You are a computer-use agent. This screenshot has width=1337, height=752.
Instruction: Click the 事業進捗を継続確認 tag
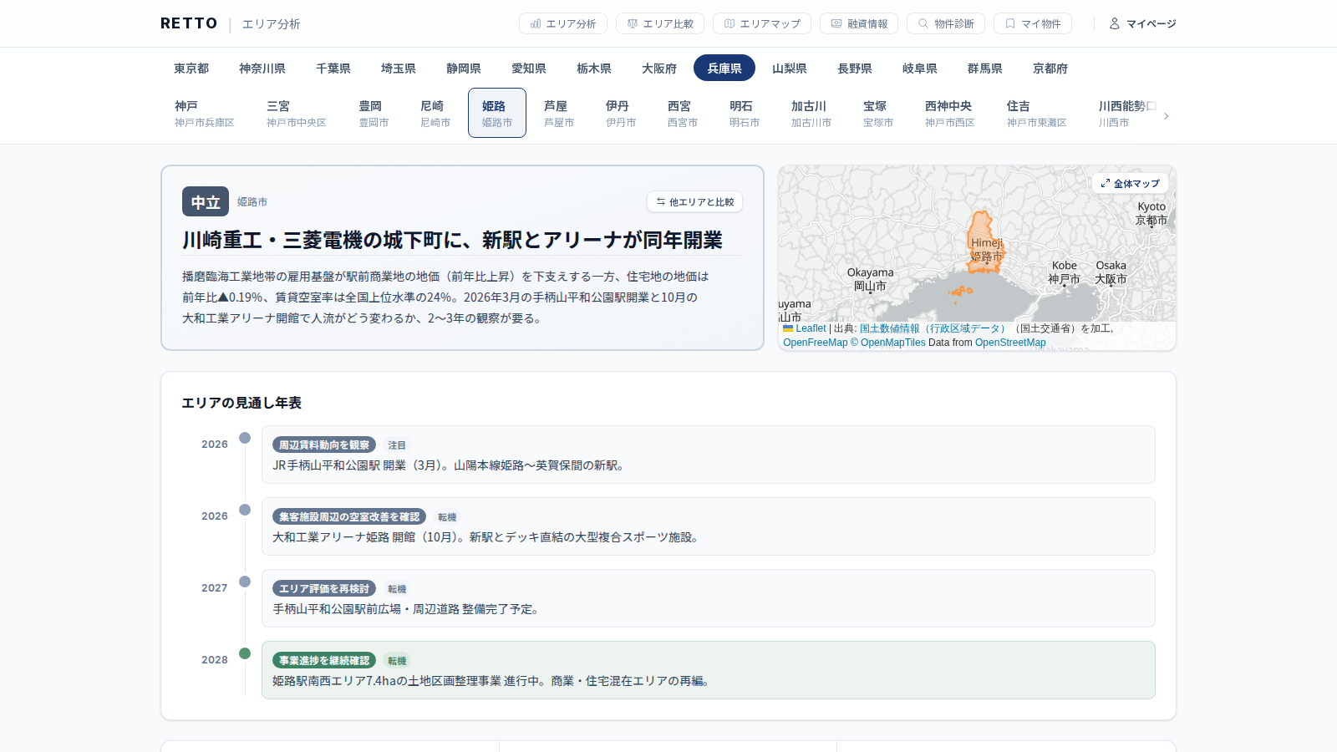tap(324, 661)
